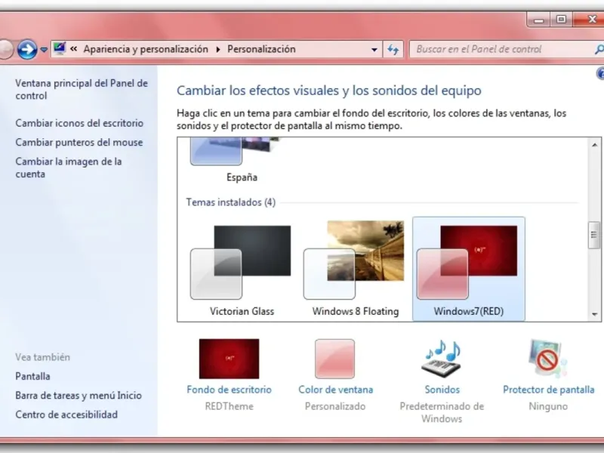This screenshot has width=604, height=453.
Task: Select Apariencia y personalización breadcrumb
Action: 146,49
